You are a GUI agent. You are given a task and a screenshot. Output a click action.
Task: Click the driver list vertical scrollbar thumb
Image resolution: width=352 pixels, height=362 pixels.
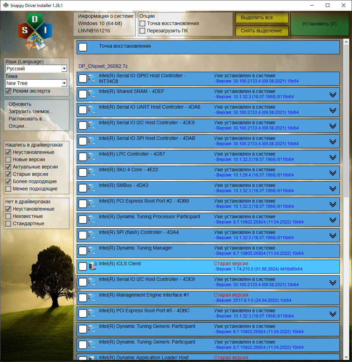(346, 121)
